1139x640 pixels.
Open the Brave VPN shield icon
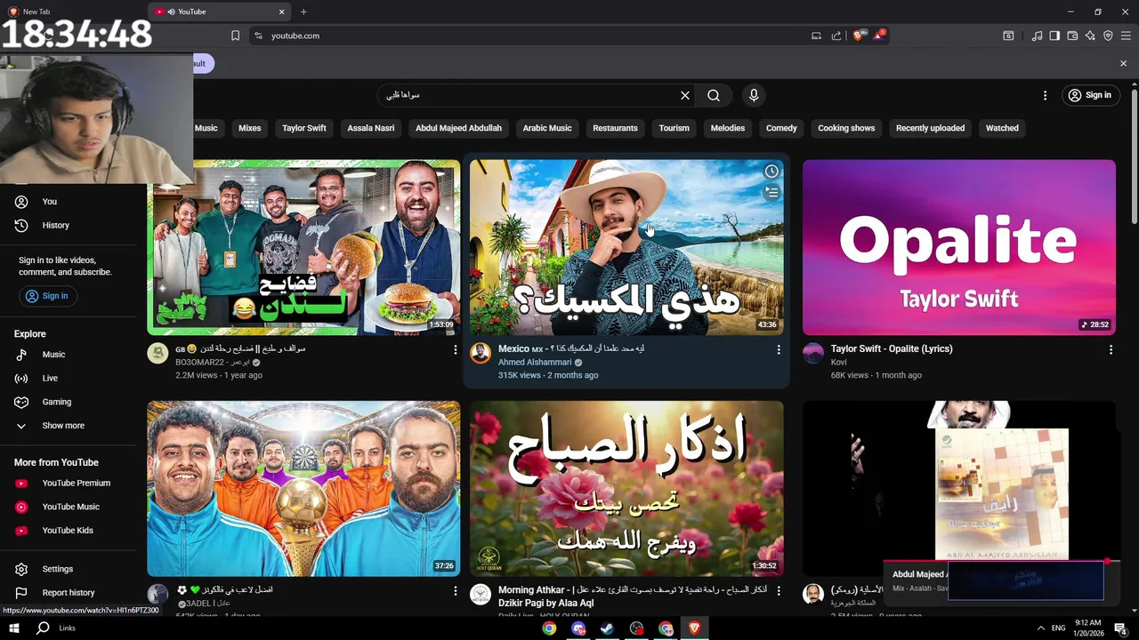point(1108,36)
